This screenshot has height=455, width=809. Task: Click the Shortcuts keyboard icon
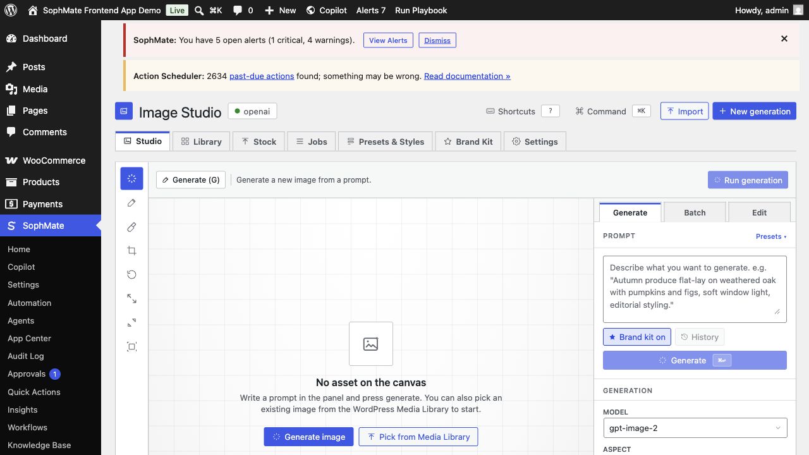coord(490,111)
